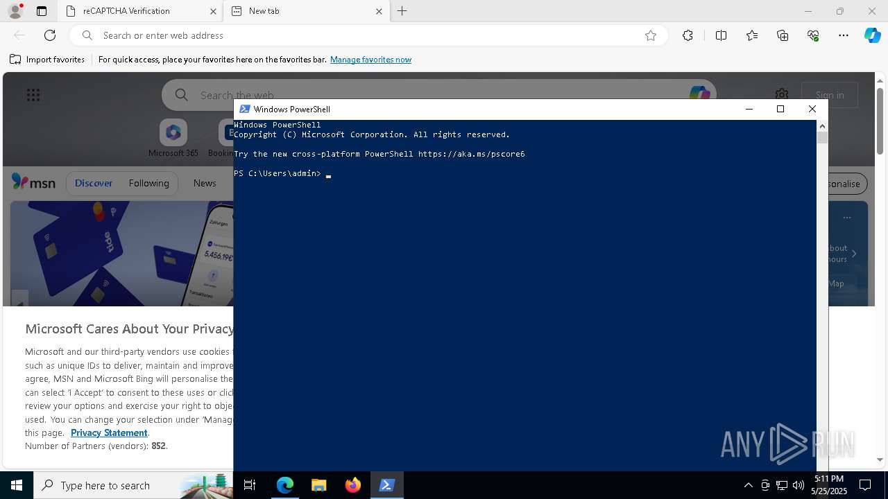Open the volume speaker tray icon
The height and width of the screenshot is (499, 888).
pyautogui.click(x=799, y=485)
